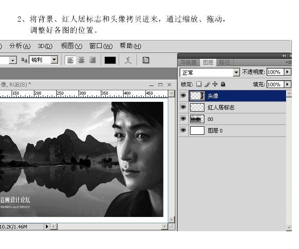Click the right align text icon
The width and height of the screenshot is (299, 249).
click(92, 60)
